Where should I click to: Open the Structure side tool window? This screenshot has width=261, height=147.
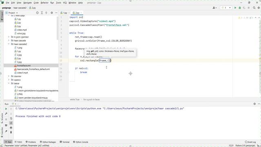point(2,118)
